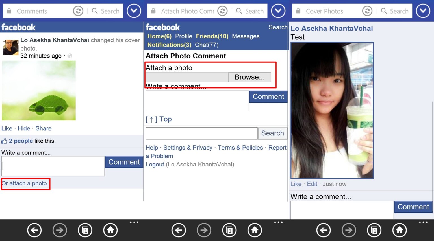Go to Notifications(3) in Facebook navigation

[169, 45]
